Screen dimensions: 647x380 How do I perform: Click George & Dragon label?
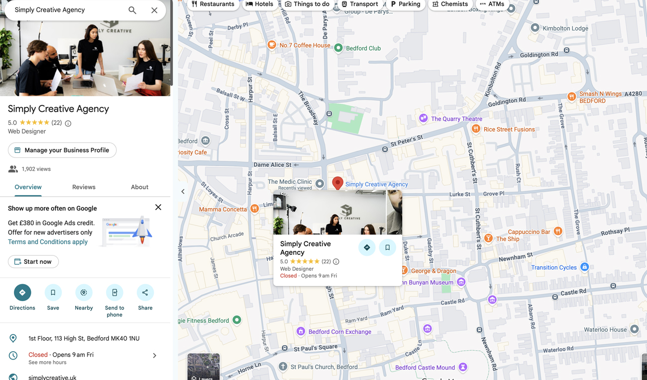pos(433,271)
